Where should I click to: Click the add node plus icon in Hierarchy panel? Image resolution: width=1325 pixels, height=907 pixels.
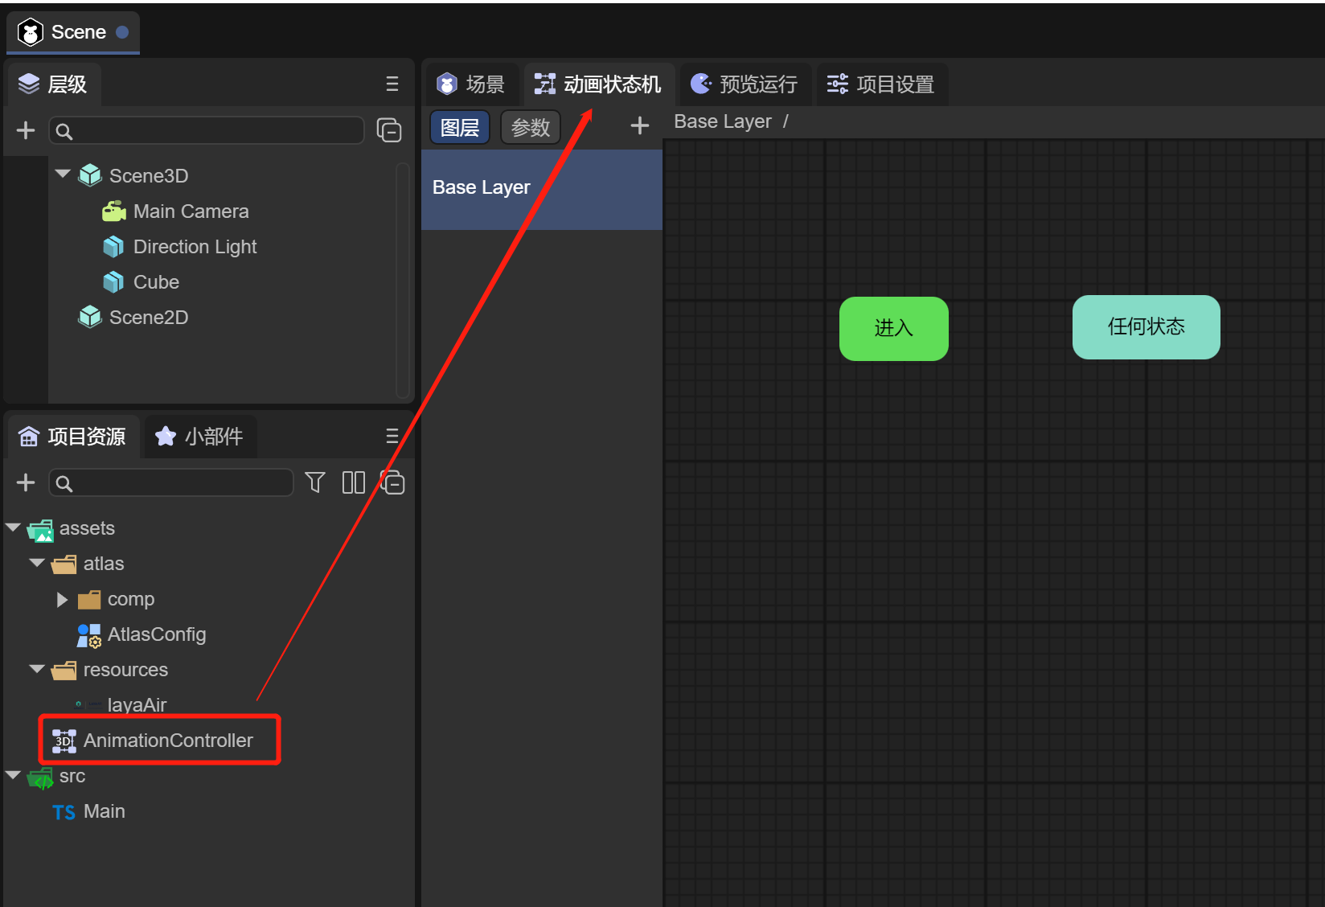point(26,130)
